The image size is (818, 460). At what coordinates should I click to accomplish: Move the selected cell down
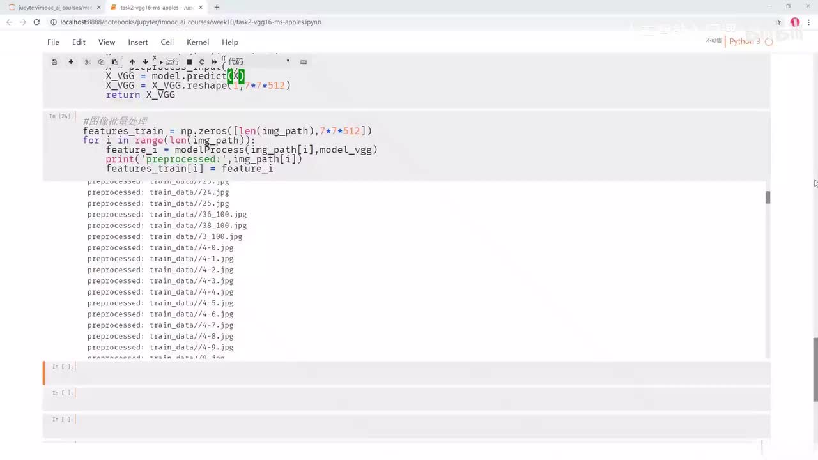145,62
